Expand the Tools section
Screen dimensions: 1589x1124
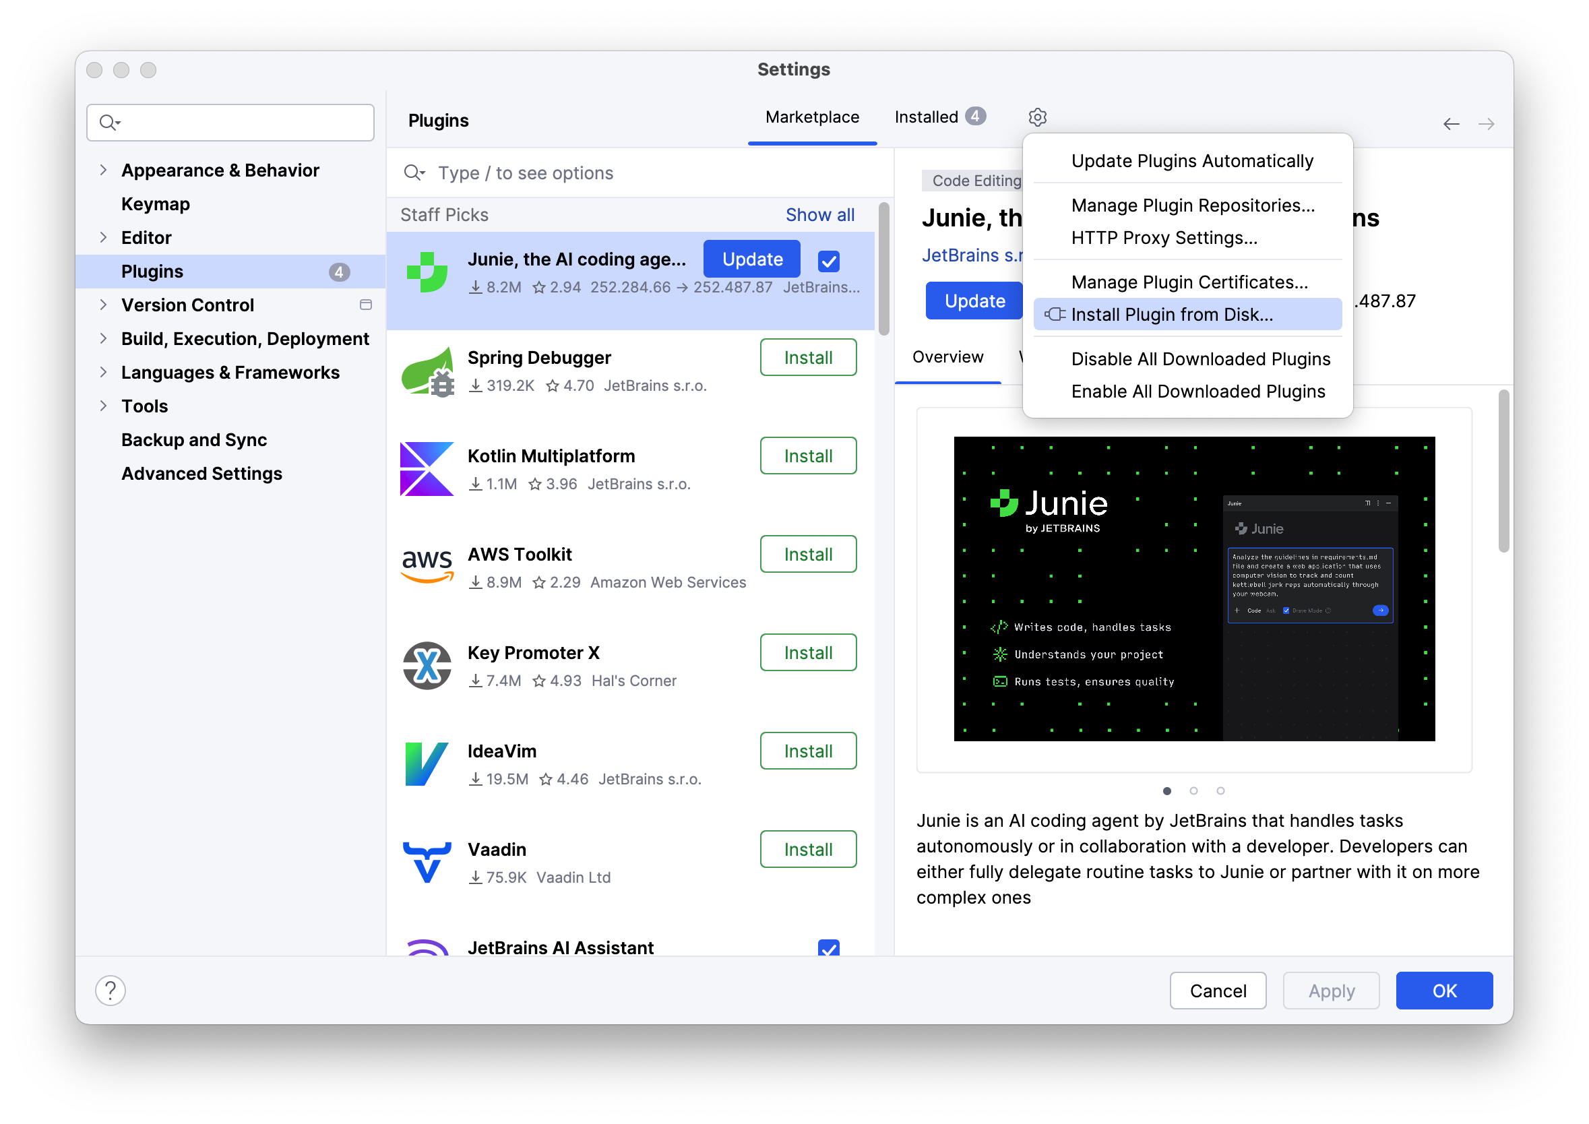pyautogui.click(x=103, y=406)
